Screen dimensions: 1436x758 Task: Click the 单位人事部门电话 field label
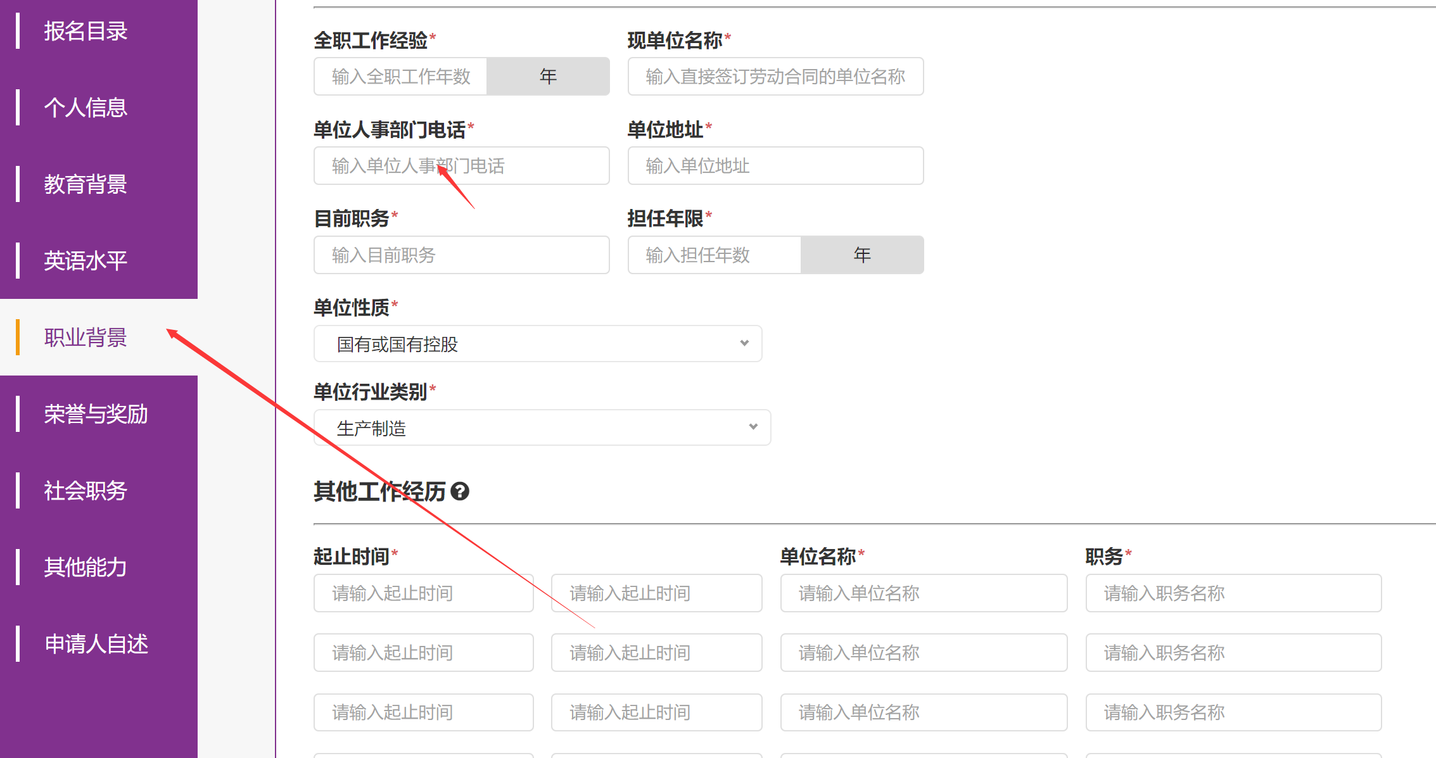[390, 130]
